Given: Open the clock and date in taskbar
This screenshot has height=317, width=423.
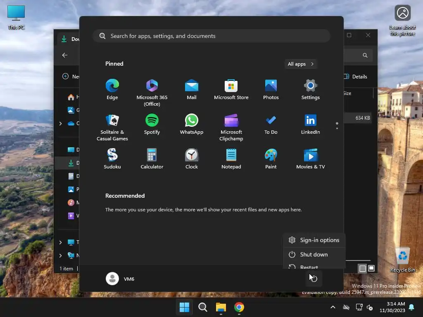Looking at the screenshot, I should pyautogui.click(x=392, y=307).
